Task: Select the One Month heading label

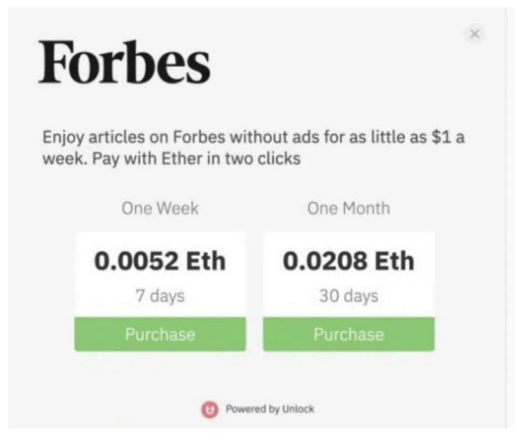Action: [348, 208]
